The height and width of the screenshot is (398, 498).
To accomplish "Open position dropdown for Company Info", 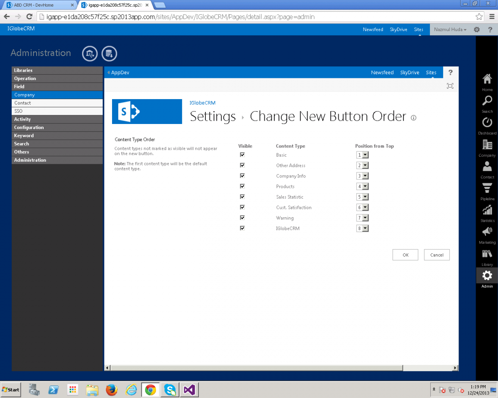I will tap(362, 176).
